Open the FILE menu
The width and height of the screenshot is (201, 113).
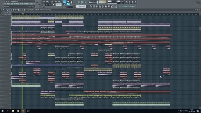pos(5,4)
